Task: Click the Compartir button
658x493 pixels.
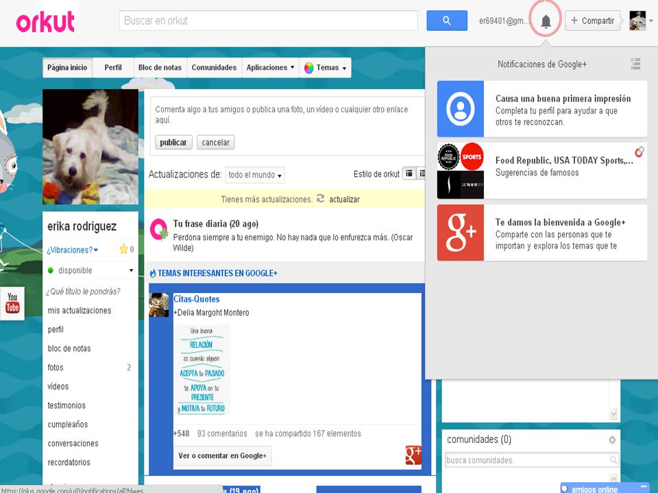Action: (592, 21)
